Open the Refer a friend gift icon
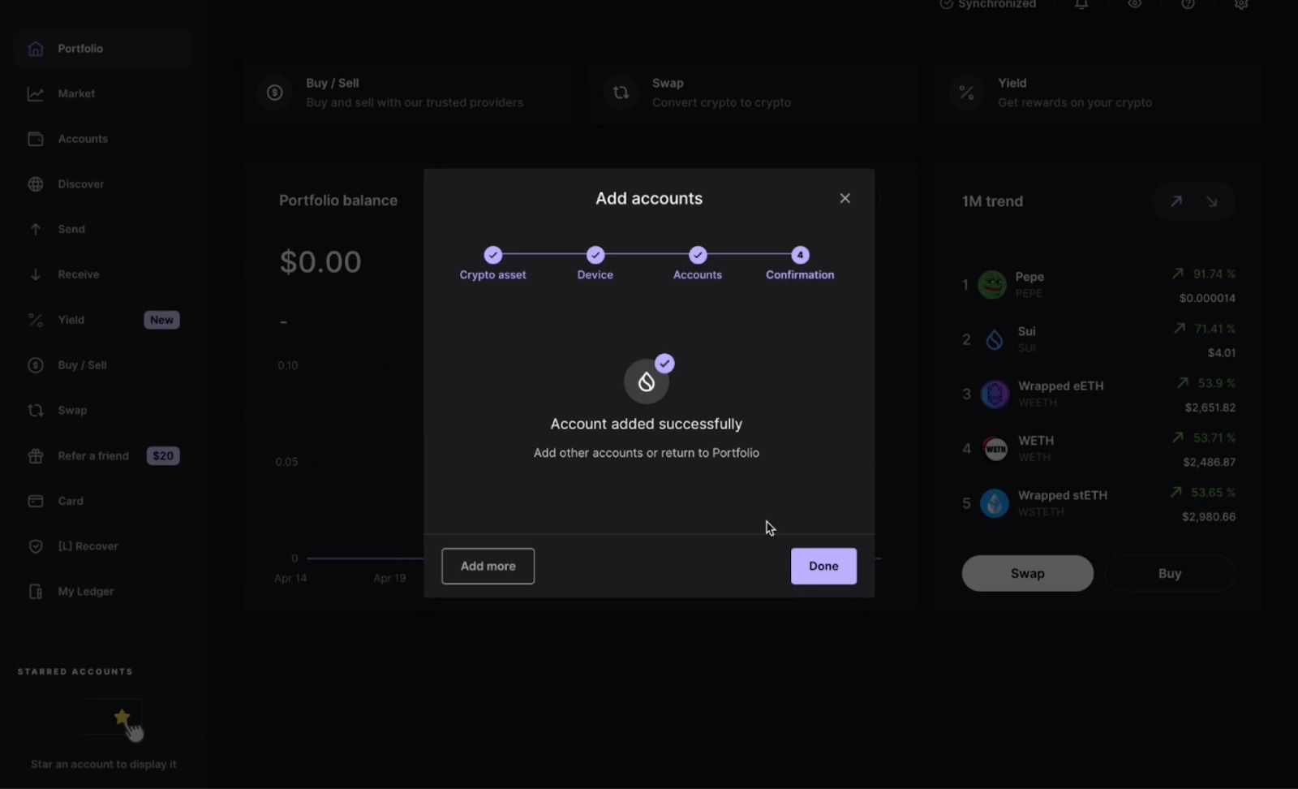The width and height of the screenshot is (1298, 789). (35, 456)
